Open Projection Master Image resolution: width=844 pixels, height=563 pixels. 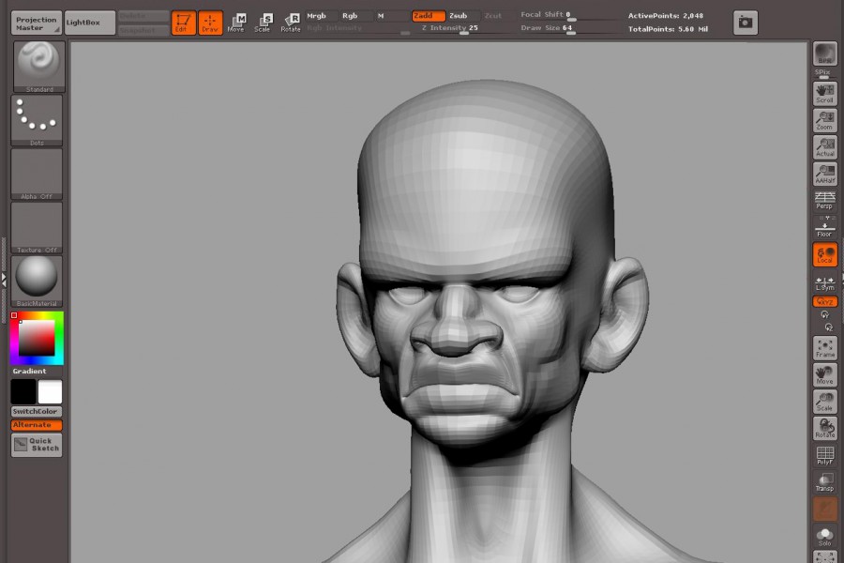point(37,23)
